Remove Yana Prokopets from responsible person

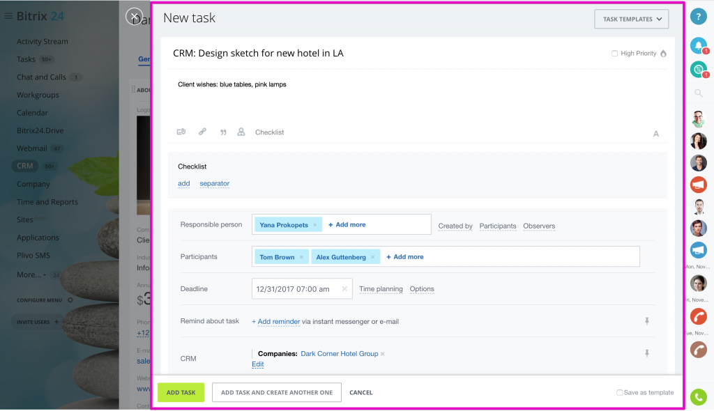point(314,225)
